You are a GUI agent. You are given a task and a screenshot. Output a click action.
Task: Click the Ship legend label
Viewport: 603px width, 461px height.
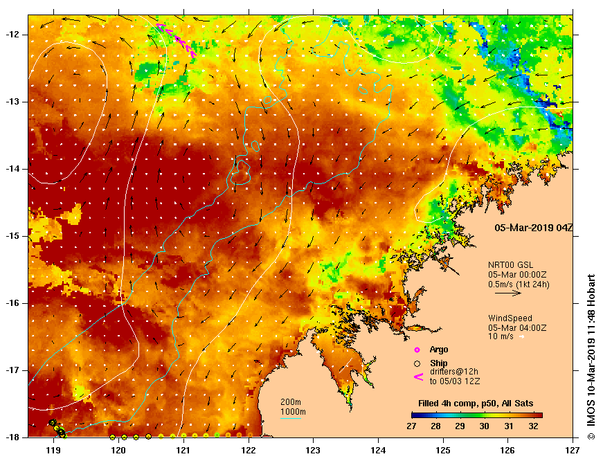click(439, 363)
